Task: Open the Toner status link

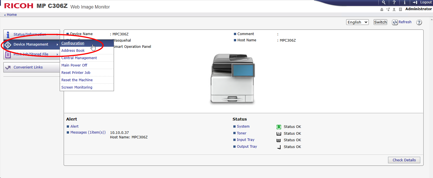Action: click(x=242, y=133)
